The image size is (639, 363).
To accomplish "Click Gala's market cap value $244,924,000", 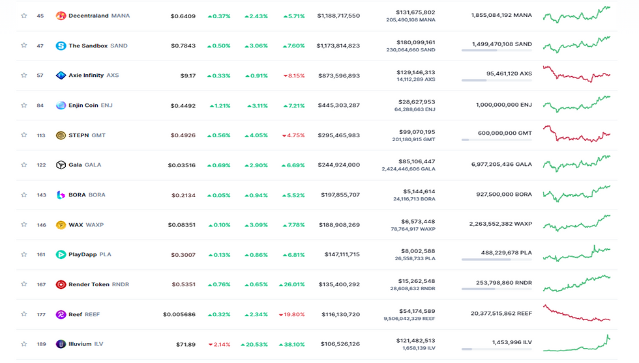I will (339, 165).
